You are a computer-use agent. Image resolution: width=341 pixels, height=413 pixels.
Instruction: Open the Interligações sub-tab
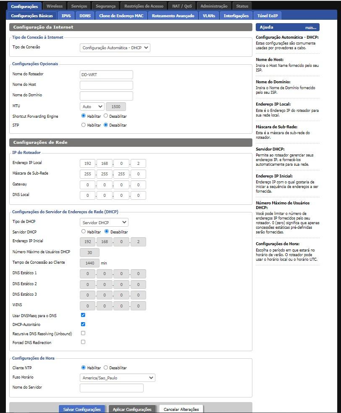[236, 16]
